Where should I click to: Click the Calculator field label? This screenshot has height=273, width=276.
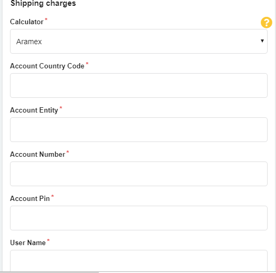click(x=27, y=22)
